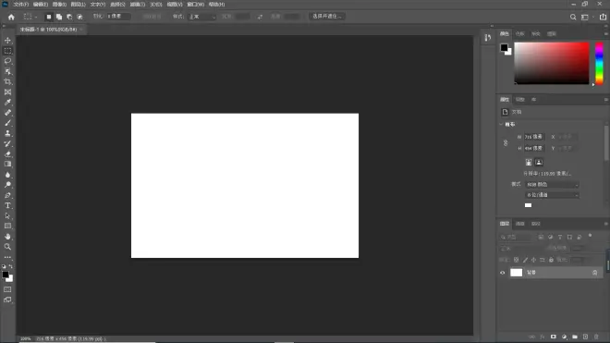Select the Eraser tool
610x343 pixels.
[7, 153]
